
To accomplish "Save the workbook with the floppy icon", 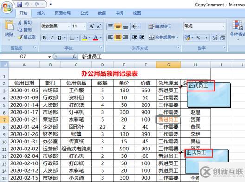I will (x=19, y=4).
